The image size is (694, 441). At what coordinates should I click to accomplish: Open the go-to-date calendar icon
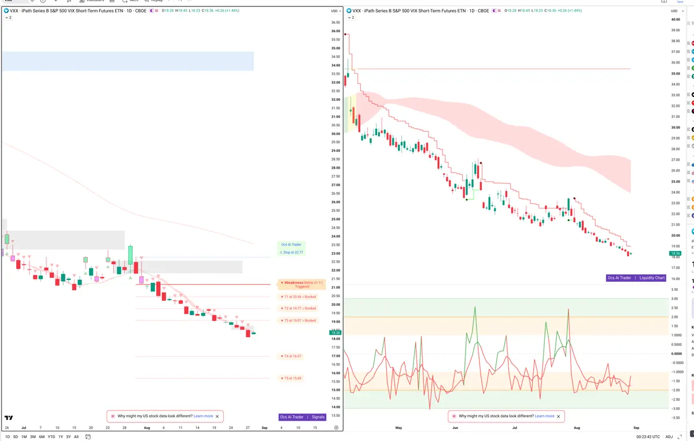[x=87, y=437]
